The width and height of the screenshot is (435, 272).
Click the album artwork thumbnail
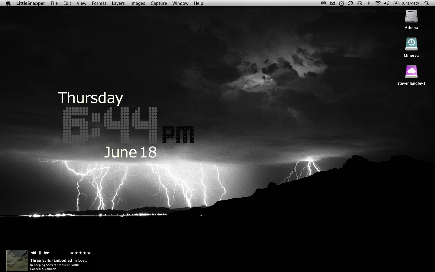[17, 260]
